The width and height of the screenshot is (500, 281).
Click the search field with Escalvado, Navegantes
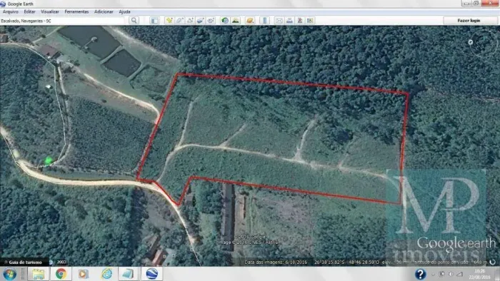pyautogui.click(x=62, y=21)
